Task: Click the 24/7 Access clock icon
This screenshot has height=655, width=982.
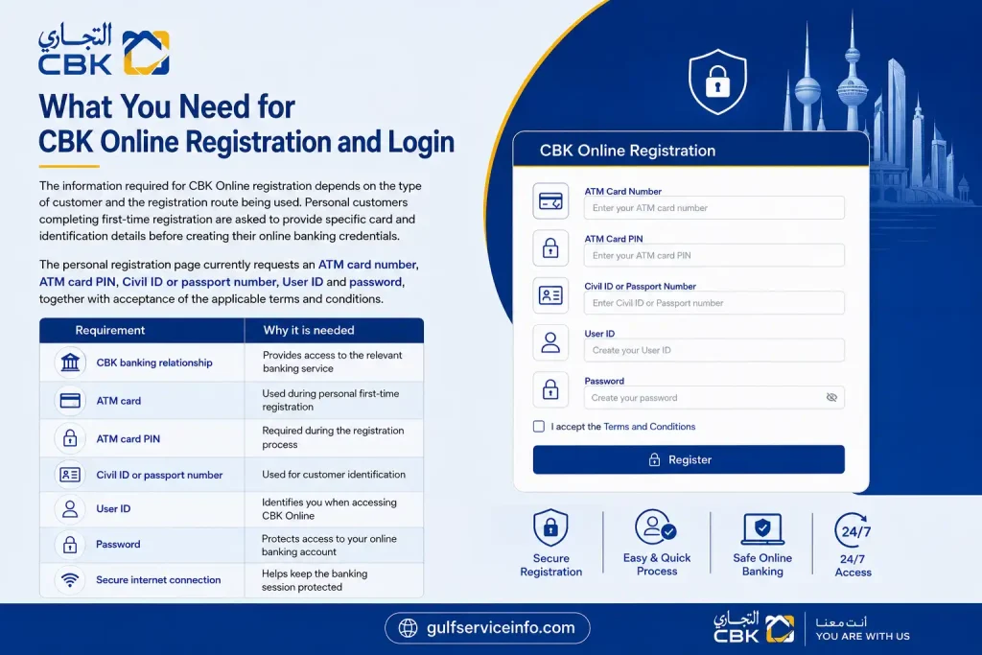Action: [x=853, y=529]
